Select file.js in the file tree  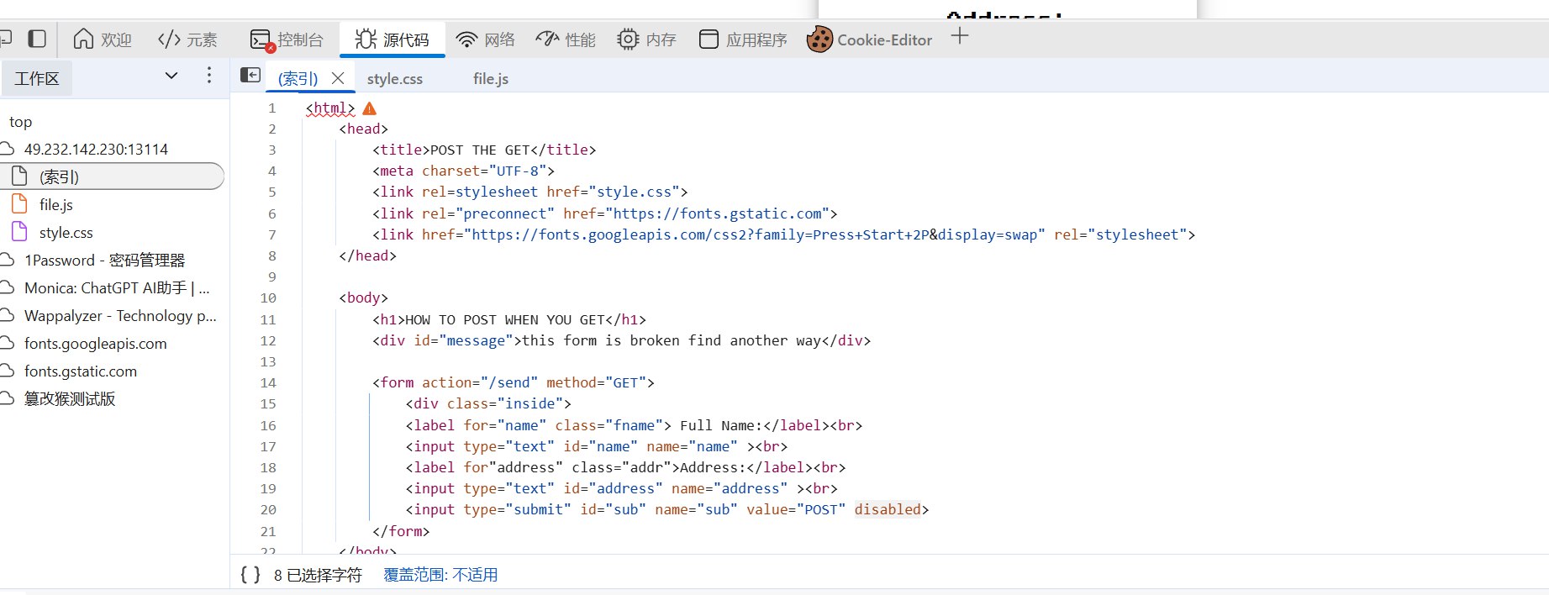(x=55, y=205)
